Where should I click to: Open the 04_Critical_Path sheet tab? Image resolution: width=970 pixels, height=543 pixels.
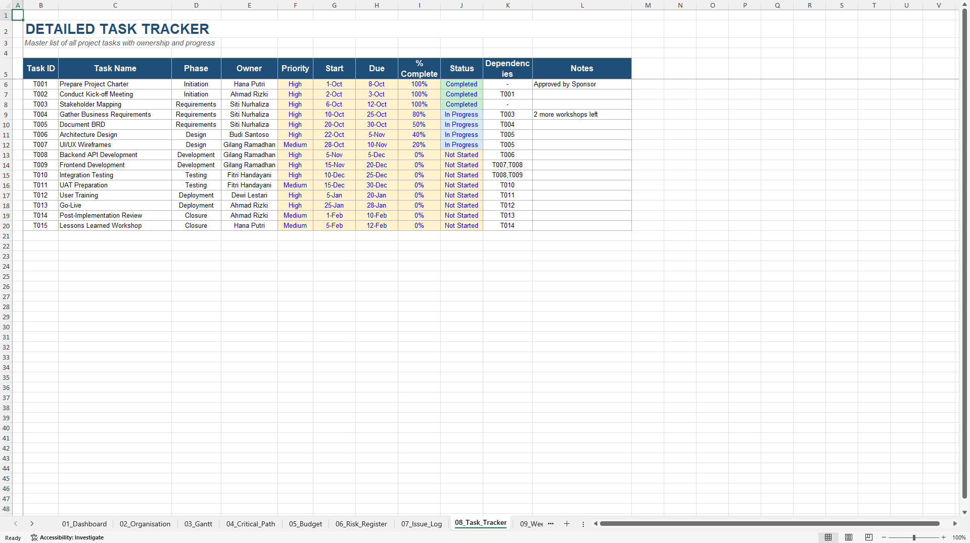pos(251,524)
